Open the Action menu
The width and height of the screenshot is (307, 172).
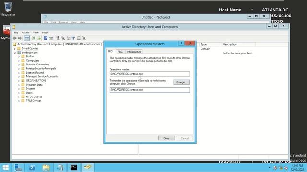25,32
